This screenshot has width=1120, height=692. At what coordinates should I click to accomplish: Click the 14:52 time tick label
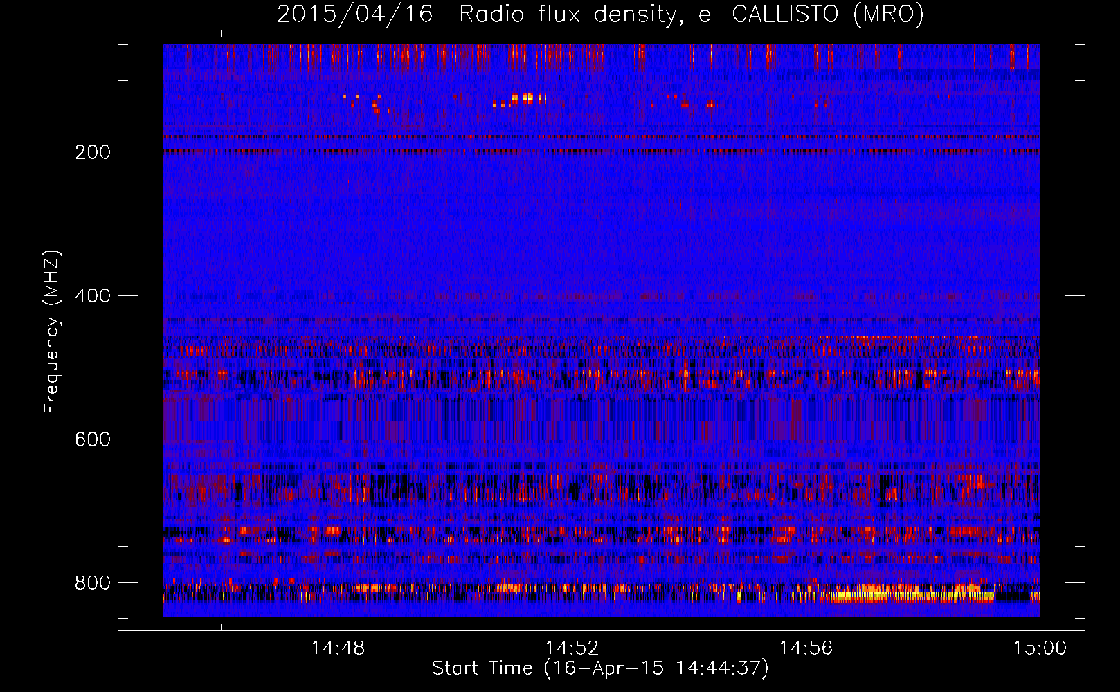572,648
